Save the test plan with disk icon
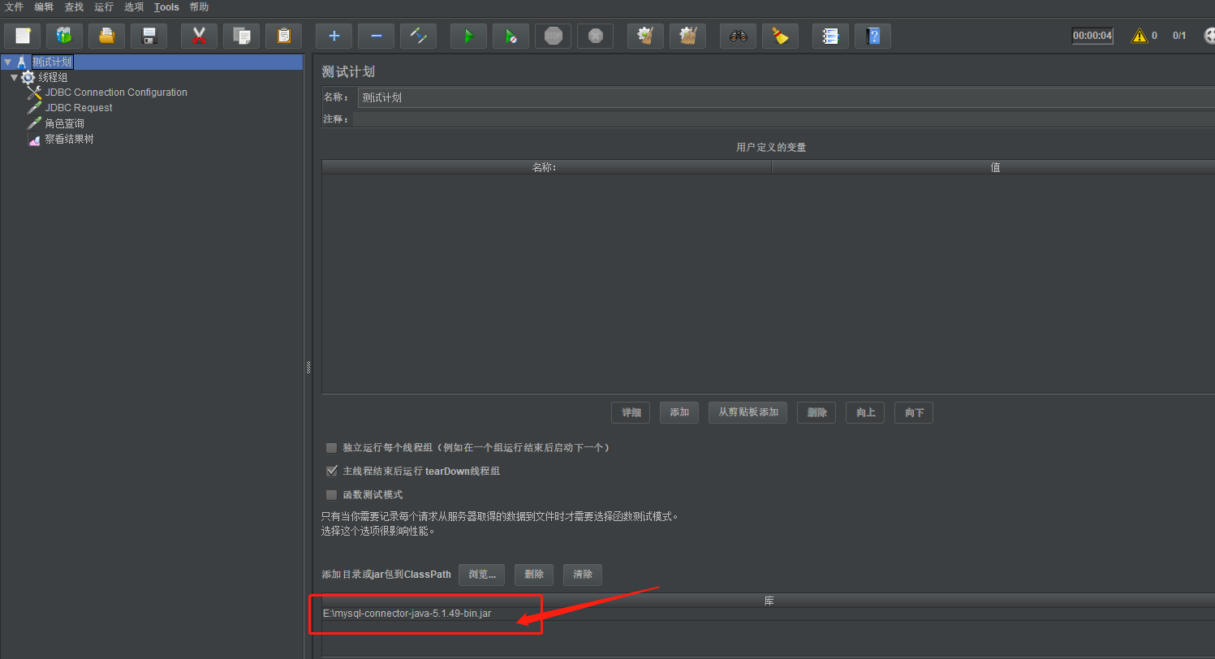This screenshot has width=1215, height=659. tap(149, 36)
